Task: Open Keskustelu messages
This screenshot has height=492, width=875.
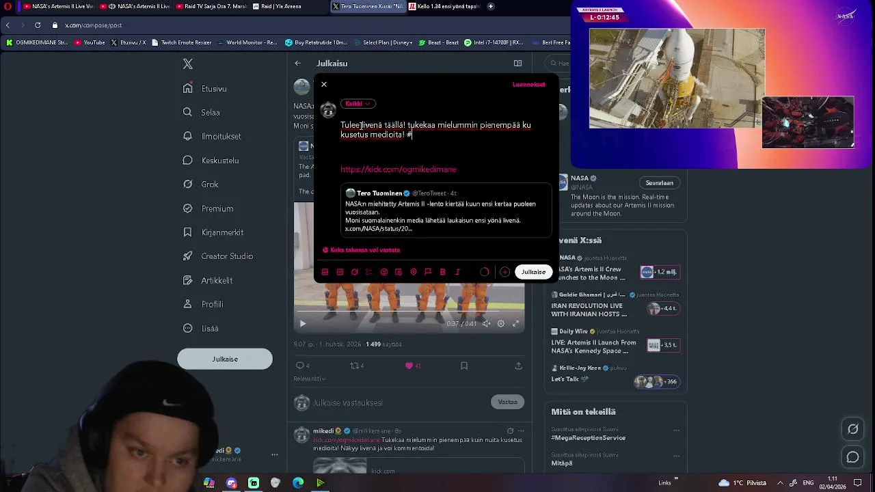Action: [211, 161]
